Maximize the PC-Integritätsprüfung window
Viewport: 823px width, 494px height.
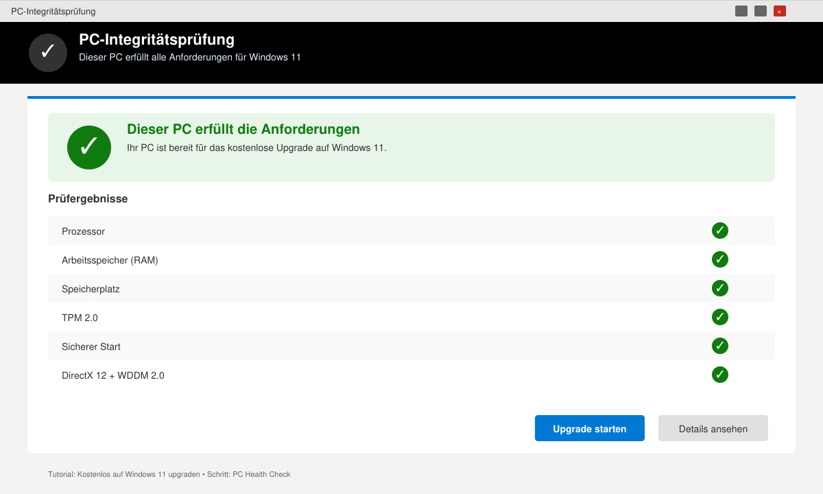coord(761,11)
